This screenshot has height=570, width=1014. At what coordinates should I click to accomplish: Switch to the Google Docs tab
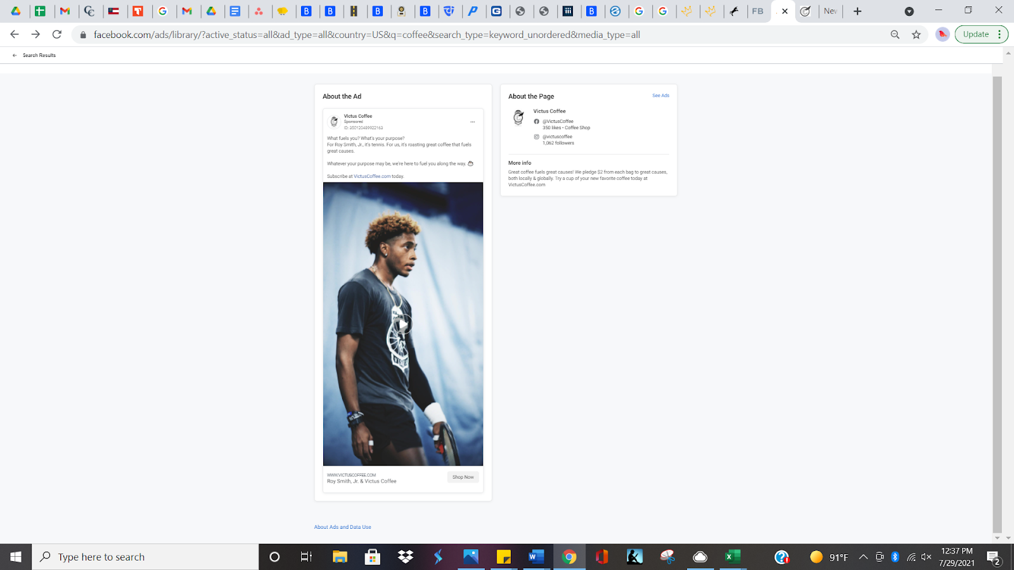click(235, 11)
